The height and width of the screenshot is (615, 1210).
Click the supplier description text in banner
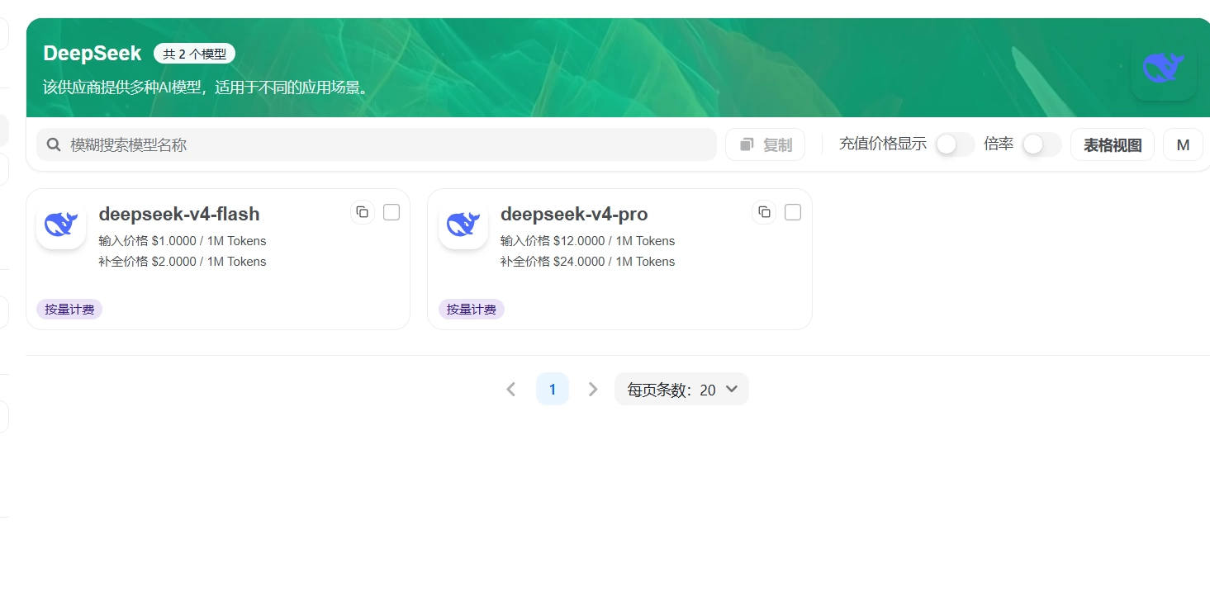click(x=206, y=87)
